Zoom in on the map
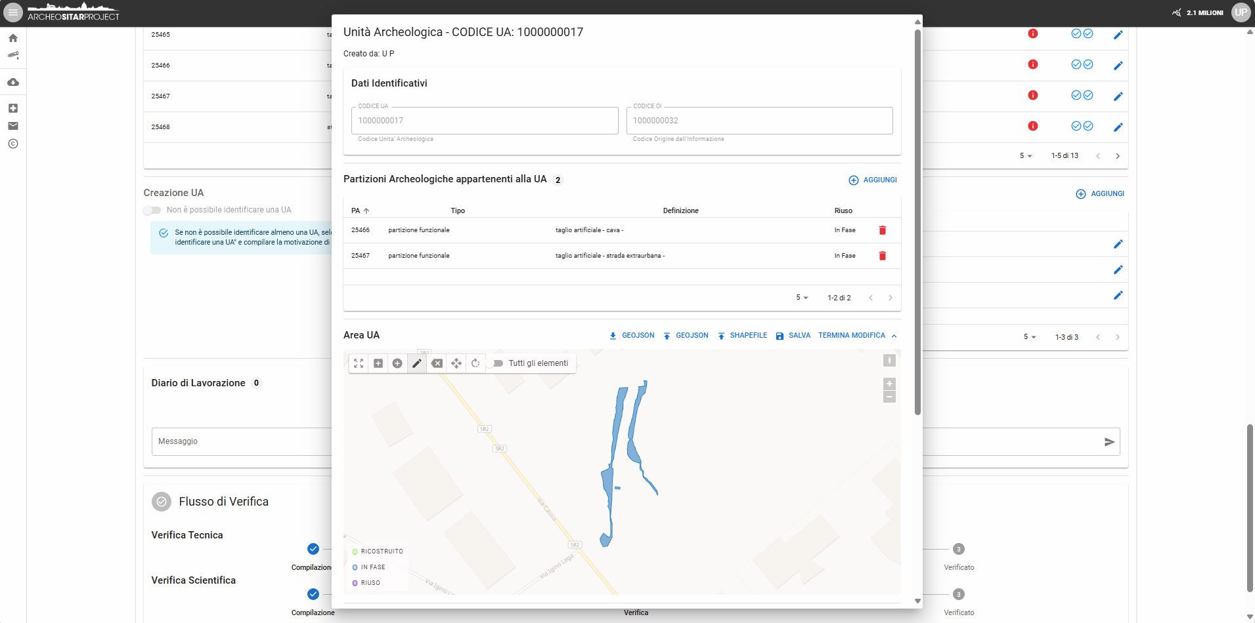The width and height of the screenshot is (1255, 623). (889, 384)
